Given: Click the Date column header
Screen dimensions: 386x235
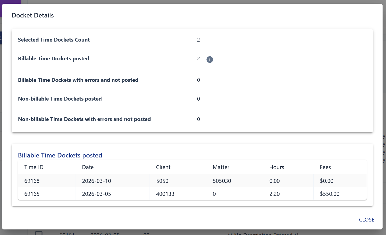Looking at the screenshot, I should pos(88,167).
